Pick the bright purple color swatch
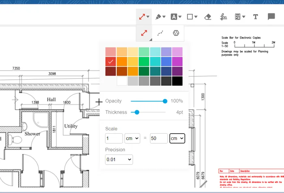The height and width of the screenshot is (193, 284). (177, 61)
